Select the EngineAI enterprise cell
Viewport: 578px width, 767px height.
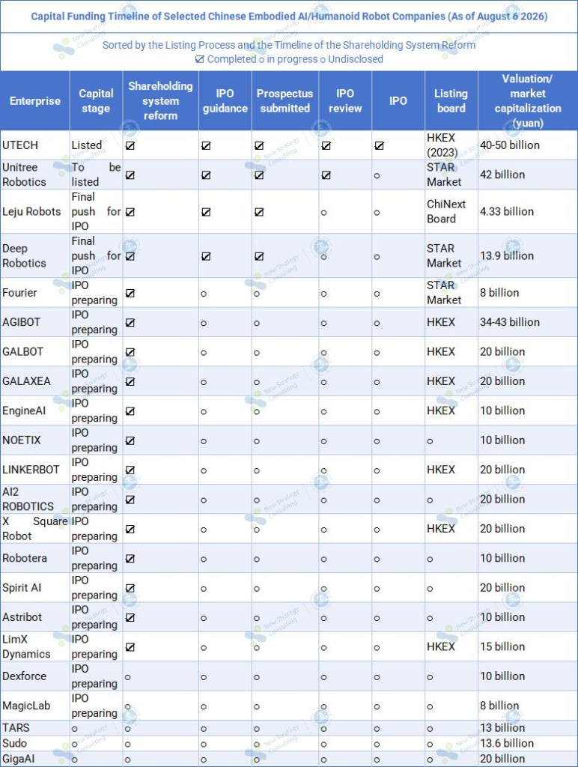[34, 410]
